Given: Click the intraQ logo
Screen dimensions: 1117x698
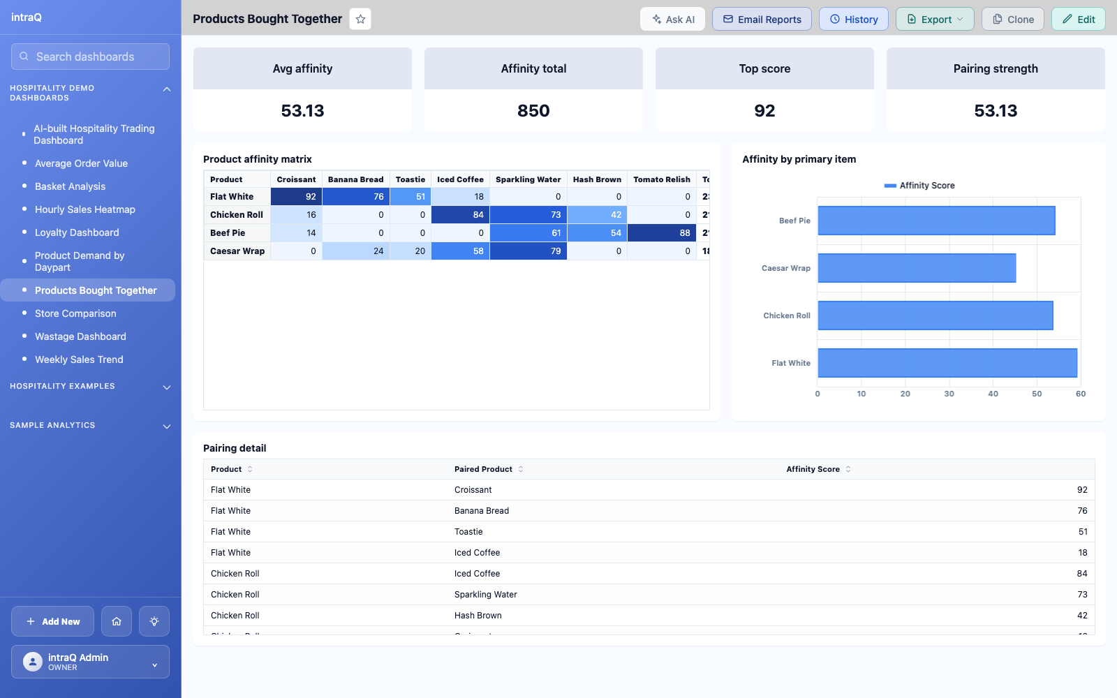Looking at the screenshot, I should coord(27,17).
